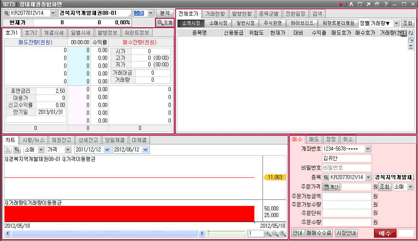
Task: Click the search magnifier beside the KR2077012V14 code at top left
Action: [x=7, y=13]
